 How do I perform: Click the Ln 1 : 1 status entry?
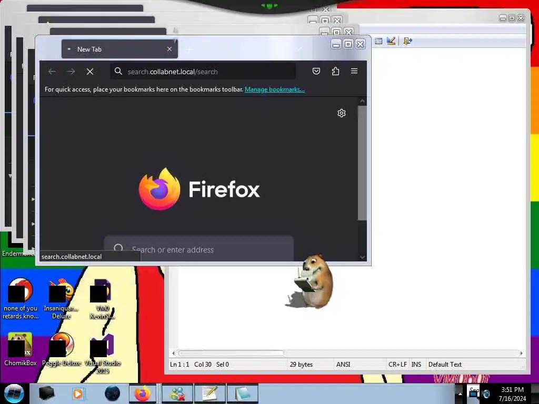pyautogui.click(x=179, y=365)
